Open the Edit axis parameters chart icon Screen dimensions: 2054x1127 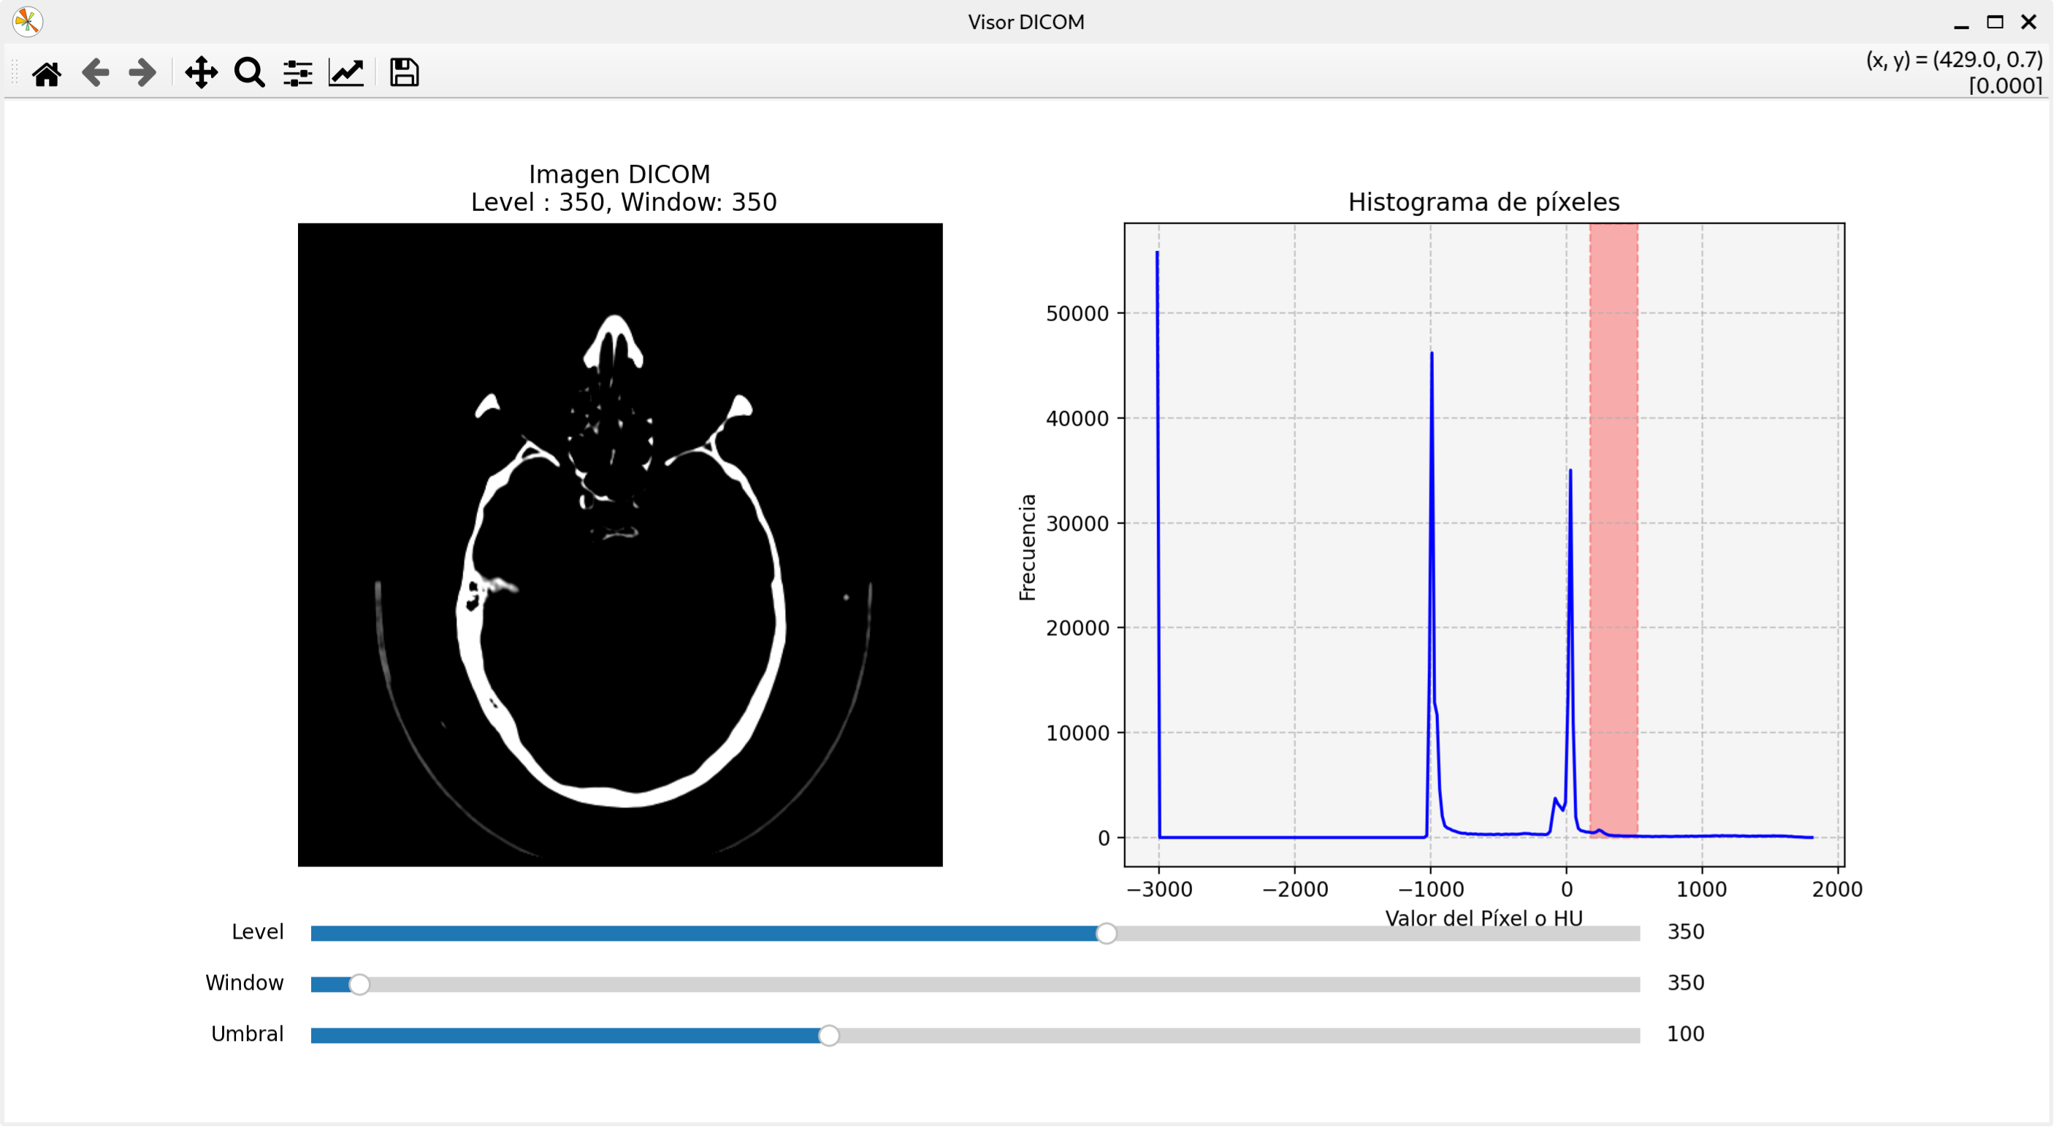coord(346,73)
